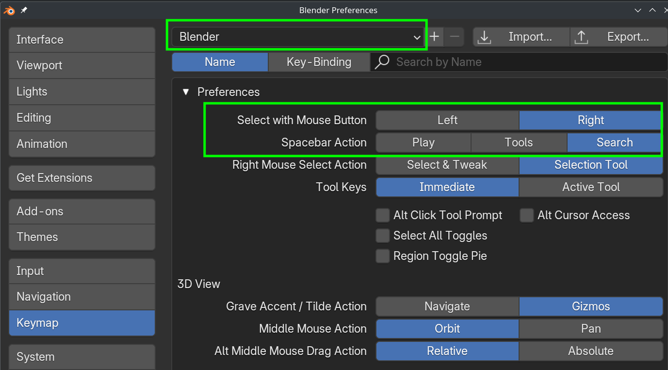The image size is (668, 370).
Task: Open the Editing preferences tab
Action: (82, 118)
